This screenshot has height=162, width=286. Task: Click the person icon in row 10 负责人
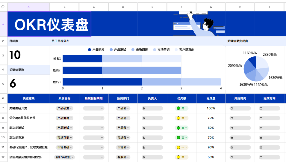144,138
